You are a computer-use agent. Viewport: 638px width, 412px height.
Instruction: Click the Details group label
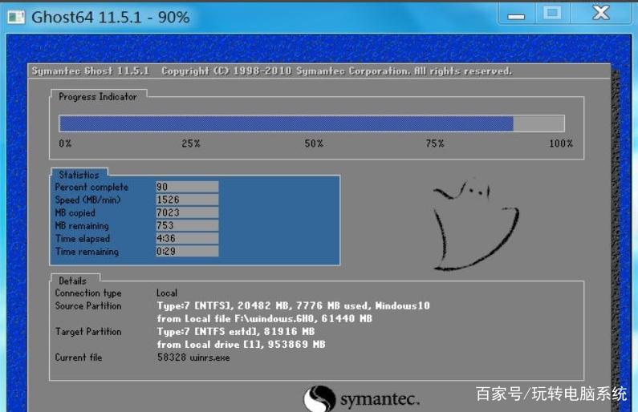pos(72,281)
